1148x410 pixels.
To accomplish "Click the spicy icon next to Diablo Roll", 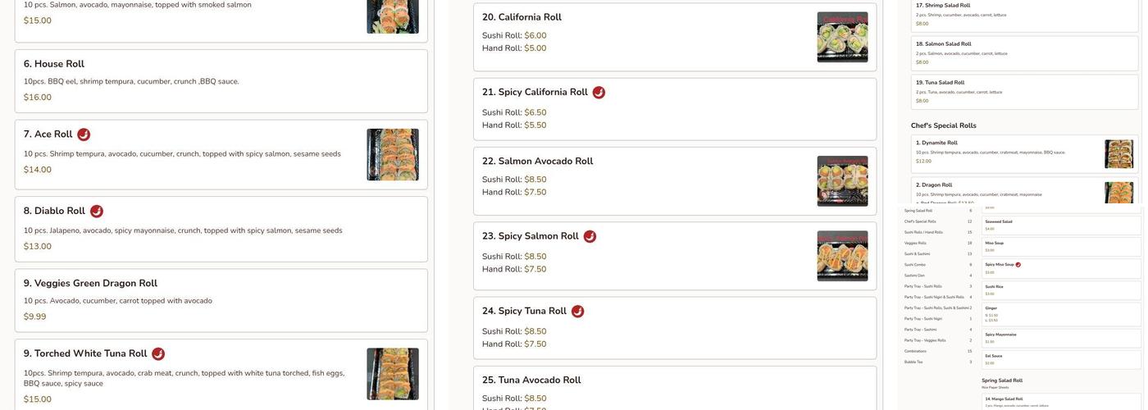I will coord(97,212).
